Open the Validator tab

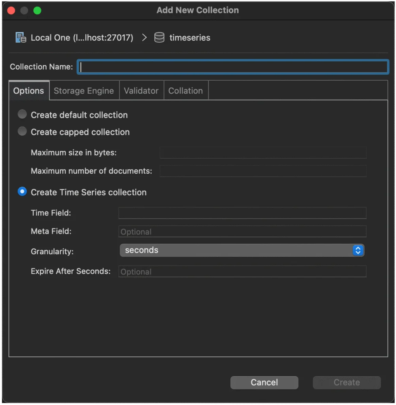[141, 91]
